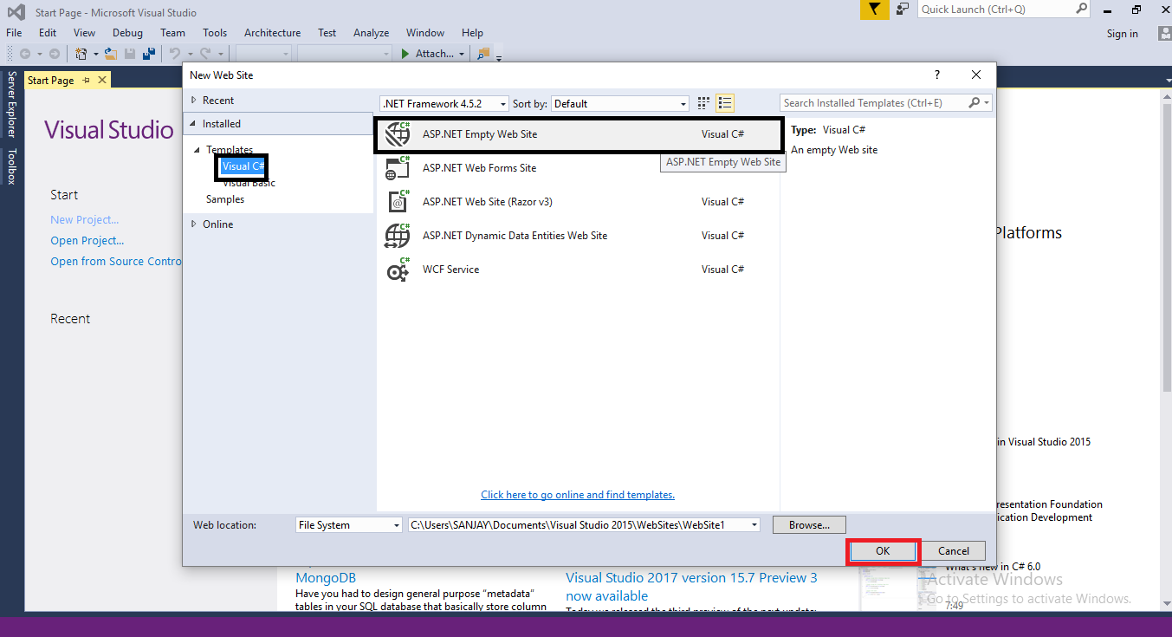Click the Dynamic Data Entities Web Site icon
Viewport: 1172px width, 637px height.
pyautogui.click(x=398, y=236)
